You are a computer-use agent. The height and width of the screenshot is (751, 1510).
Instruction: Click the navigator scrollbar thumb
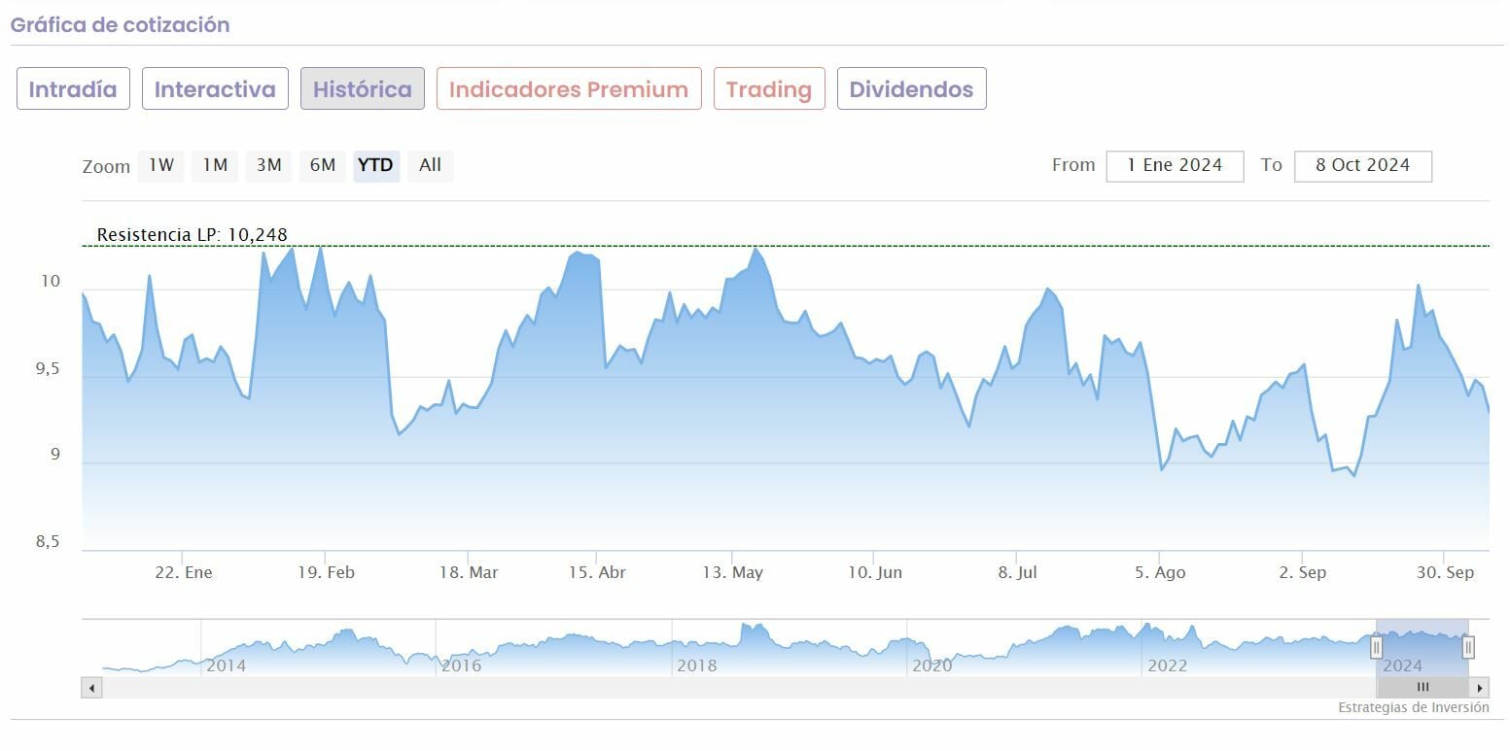(x=1422, y=688)
